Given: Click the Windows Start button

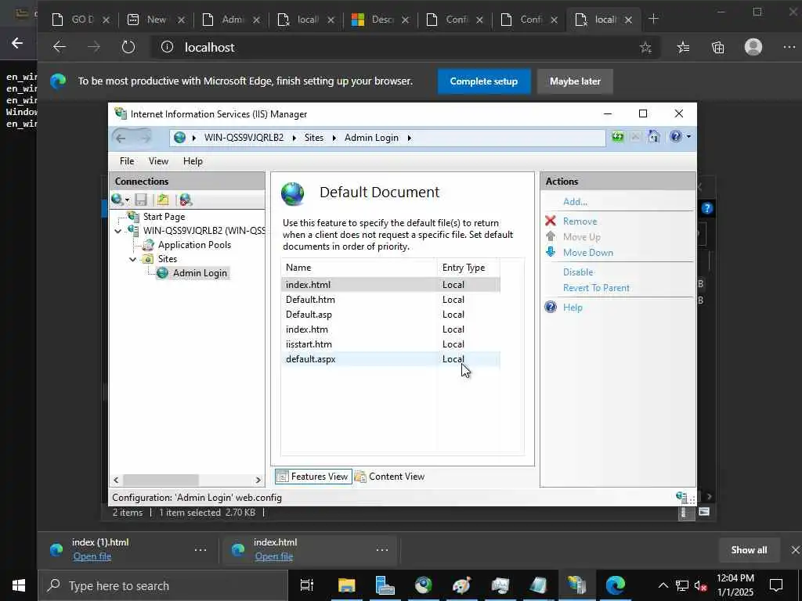Looking at the screenshot, I should coord(19,585).
